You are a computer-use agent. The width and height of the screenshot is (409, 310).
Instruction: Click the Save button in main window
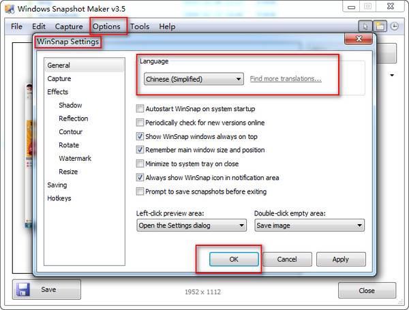click(46, 290)
